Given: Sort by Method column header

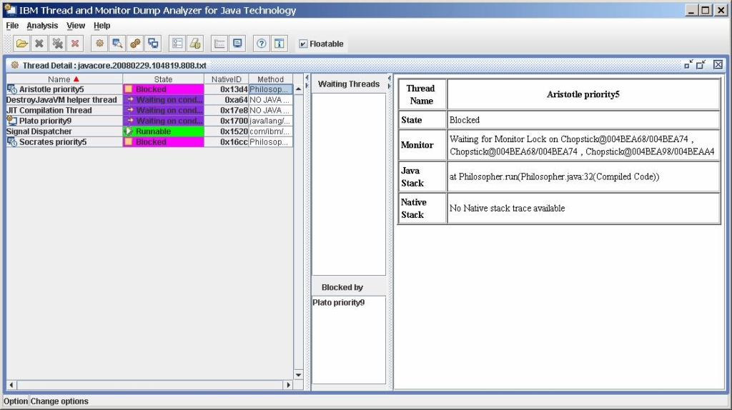Looking at the screenshot, I should [x=270, y=79].
